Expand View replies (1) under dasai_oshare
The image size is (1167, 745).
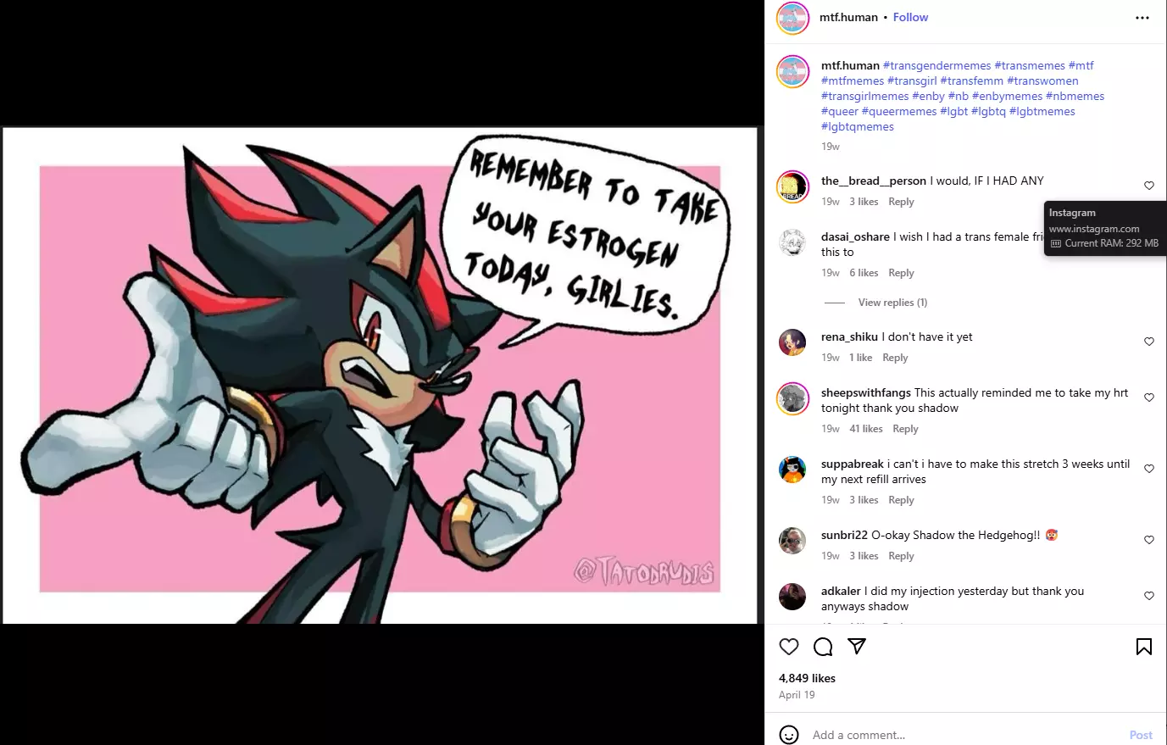(892, 303)
